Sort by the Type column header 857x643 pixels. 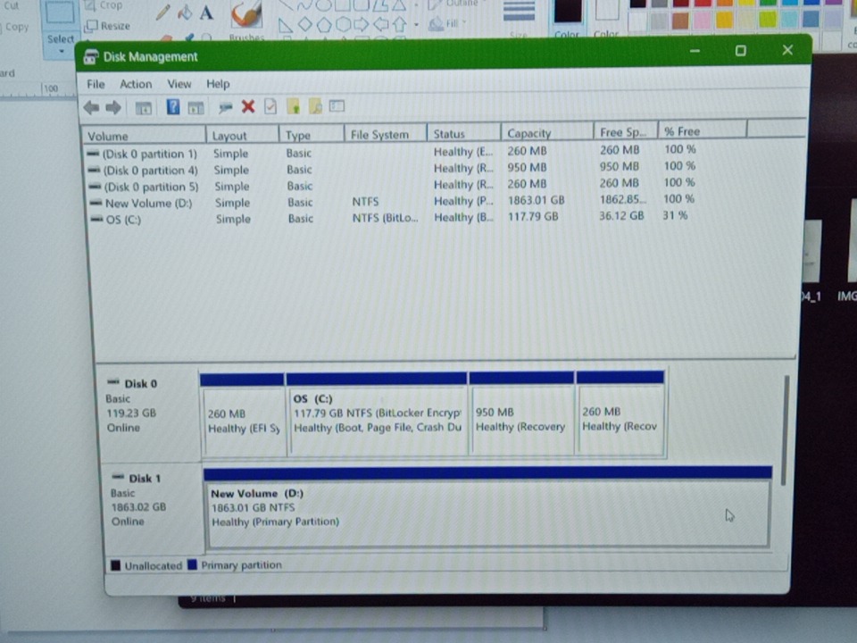click(x=312, y=135)
